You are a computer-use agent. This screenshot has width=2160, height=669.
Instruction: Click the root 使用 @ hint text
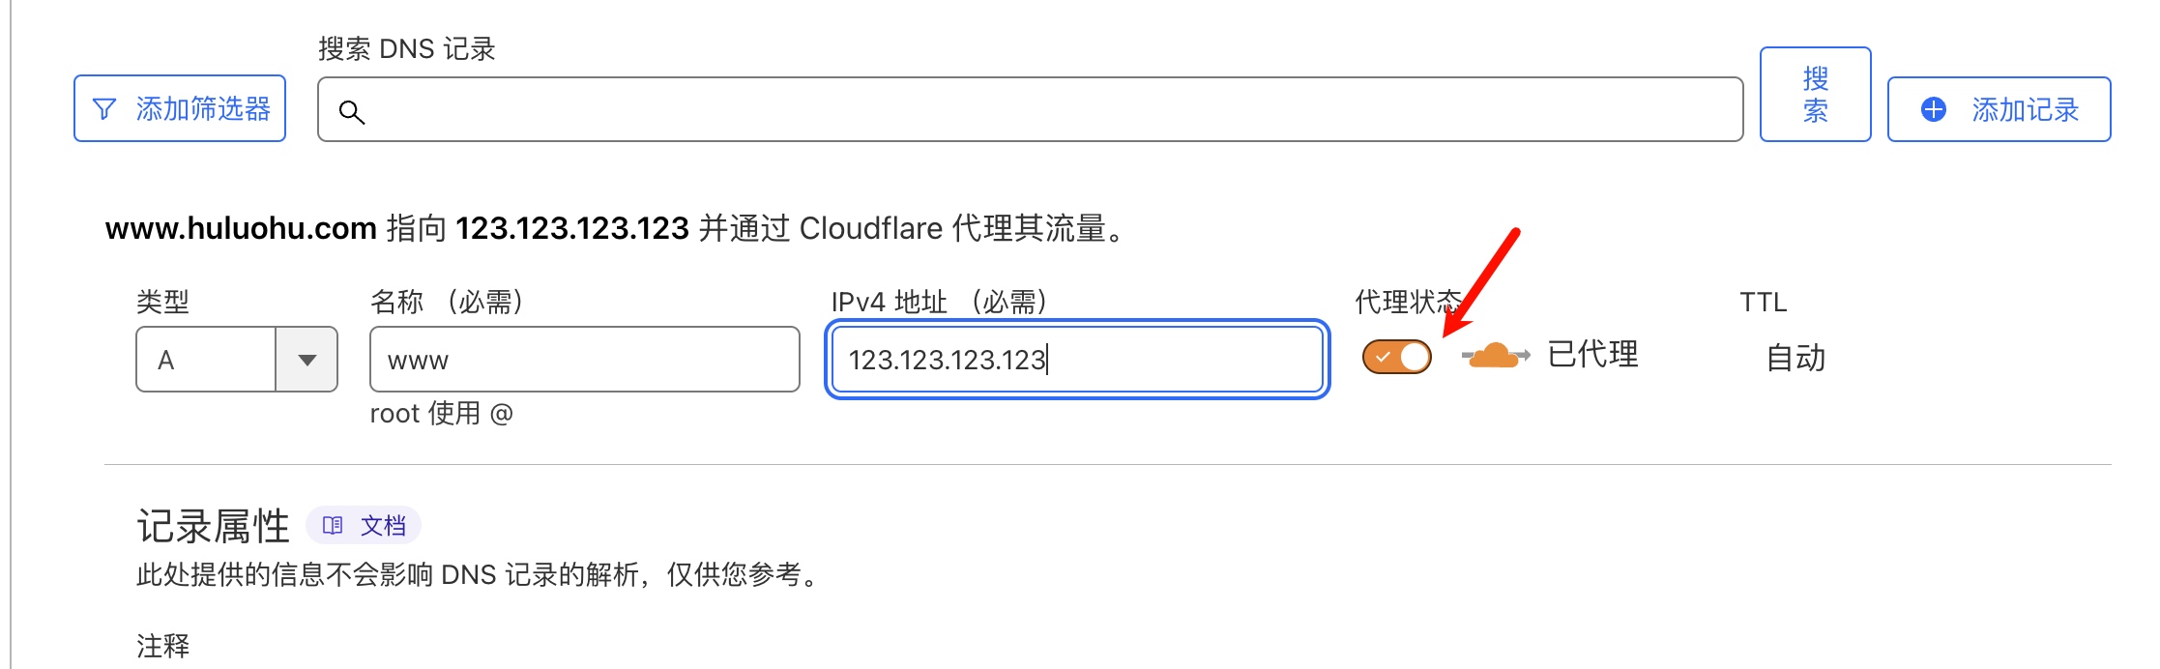coord(441,414)
